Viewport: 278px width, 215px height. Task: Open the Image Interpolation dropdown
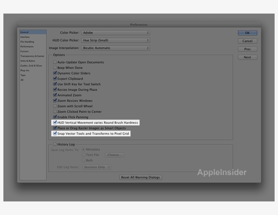pos(115,48)
